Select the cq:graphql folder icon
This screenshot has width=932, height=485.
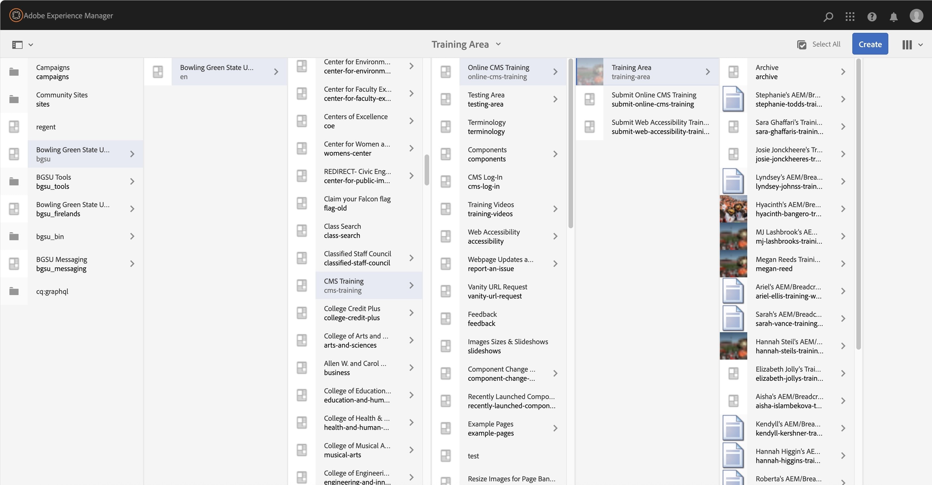14,291
